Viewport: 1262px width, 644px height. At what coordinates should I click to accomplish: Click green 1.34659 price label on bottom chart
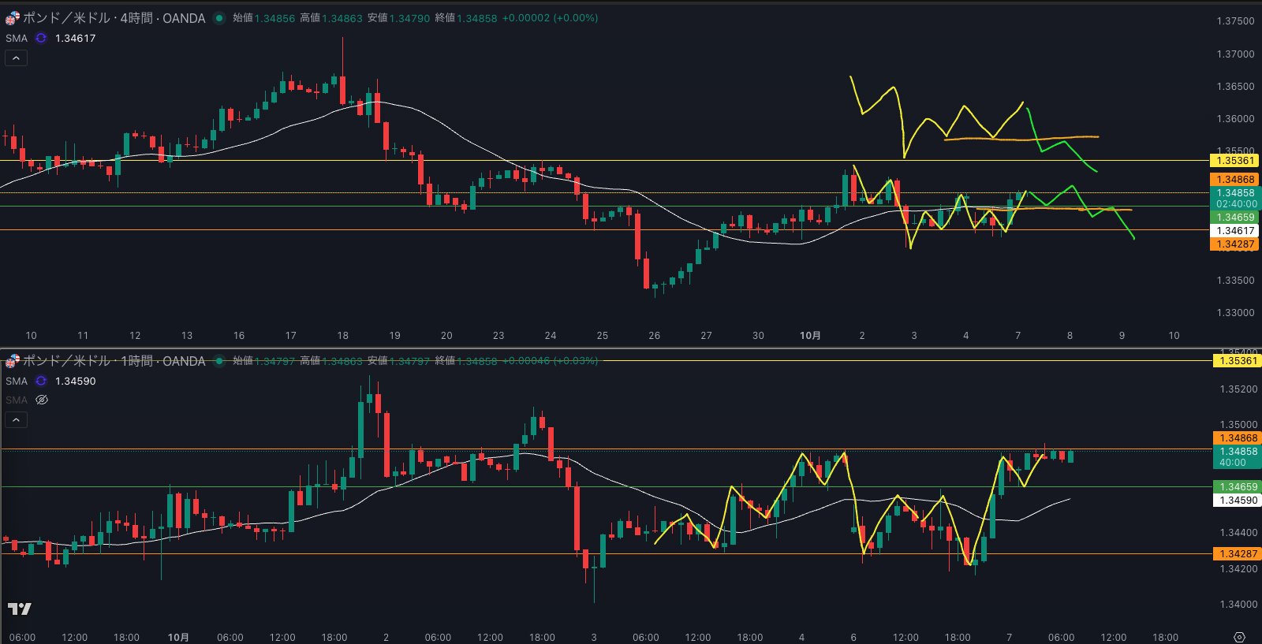click(1237, 487)
